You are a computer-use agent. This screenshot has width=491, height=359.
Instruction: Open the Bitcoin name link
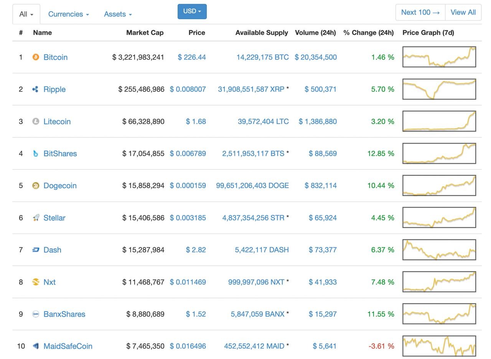coord(56,57)
